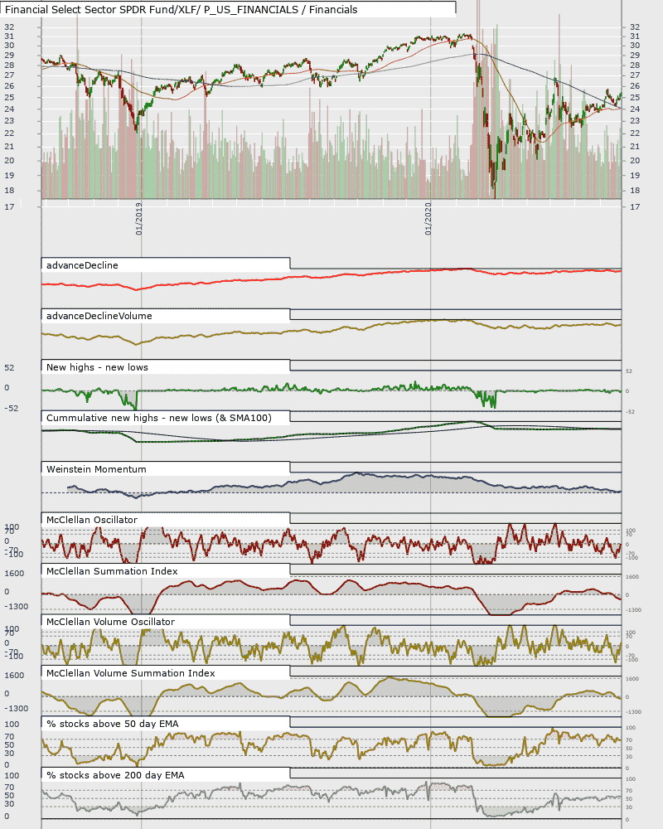Click the McClellan Oscillator panel label
Screen dimensions: 663x829
point(92,521)
